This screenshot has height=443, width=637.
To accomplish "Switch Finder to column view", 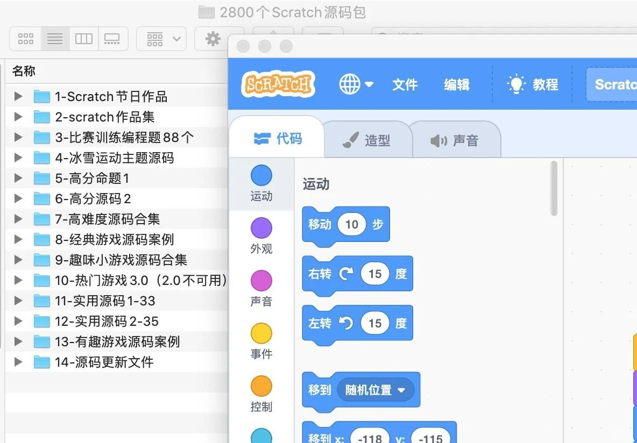I will click(84, 38).
